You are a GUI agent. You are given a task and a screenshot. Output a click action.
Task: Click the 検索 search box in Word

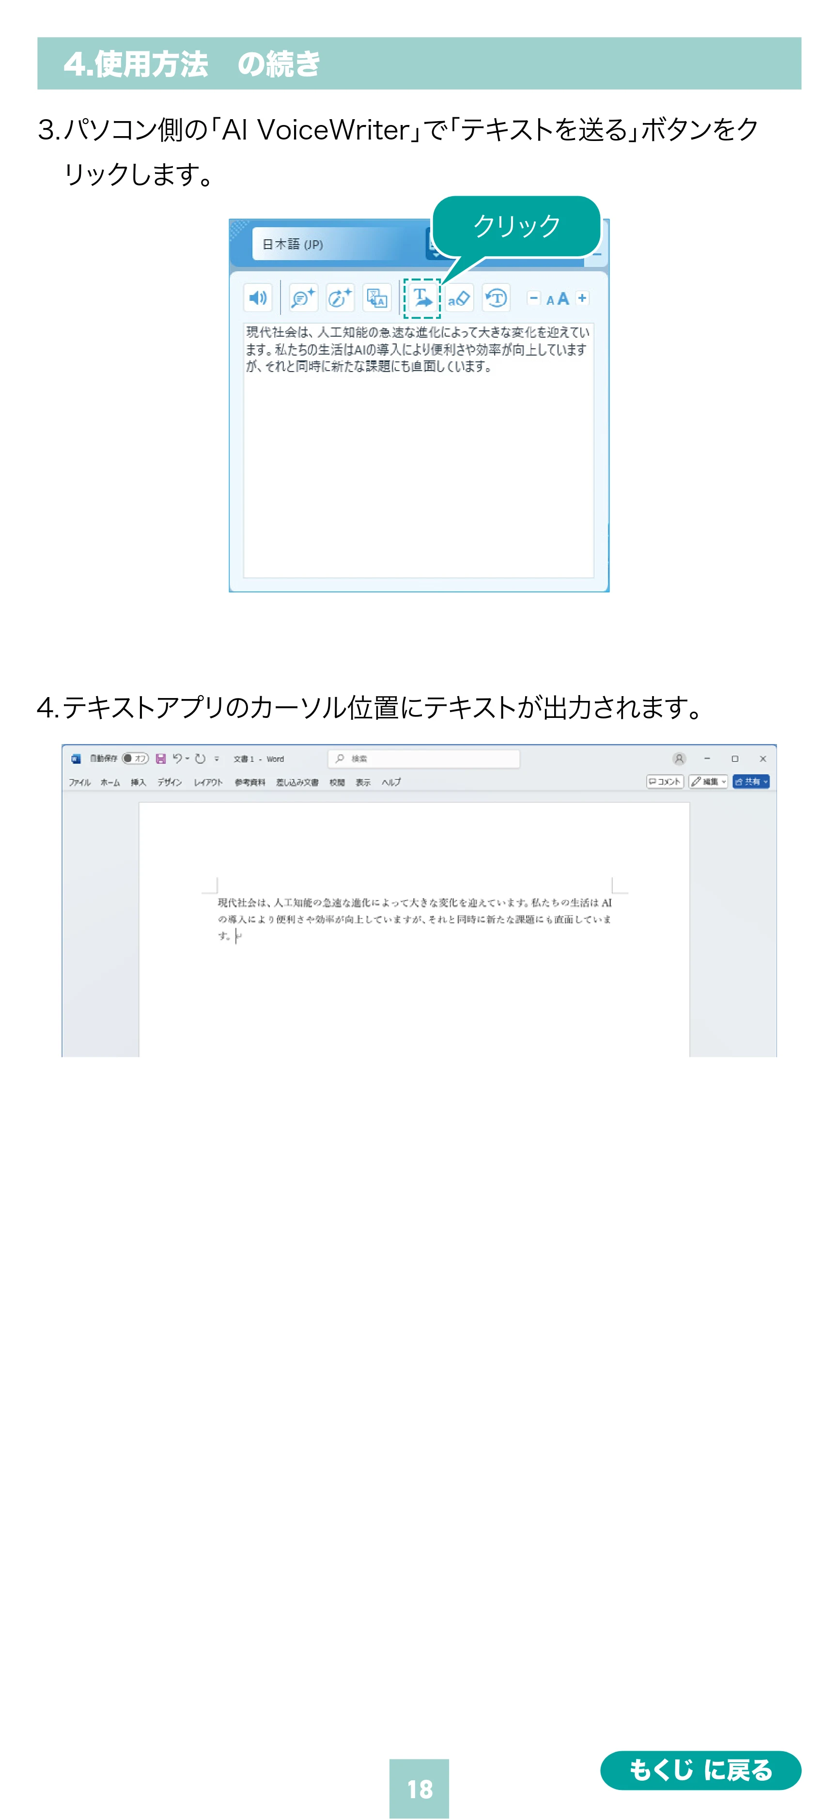(424, 759)
